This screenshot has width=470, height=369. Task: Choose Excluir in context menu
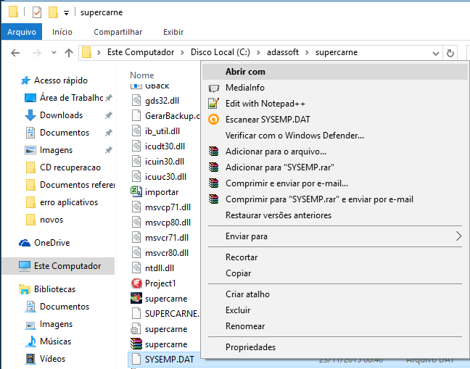[x=335, y=310]
